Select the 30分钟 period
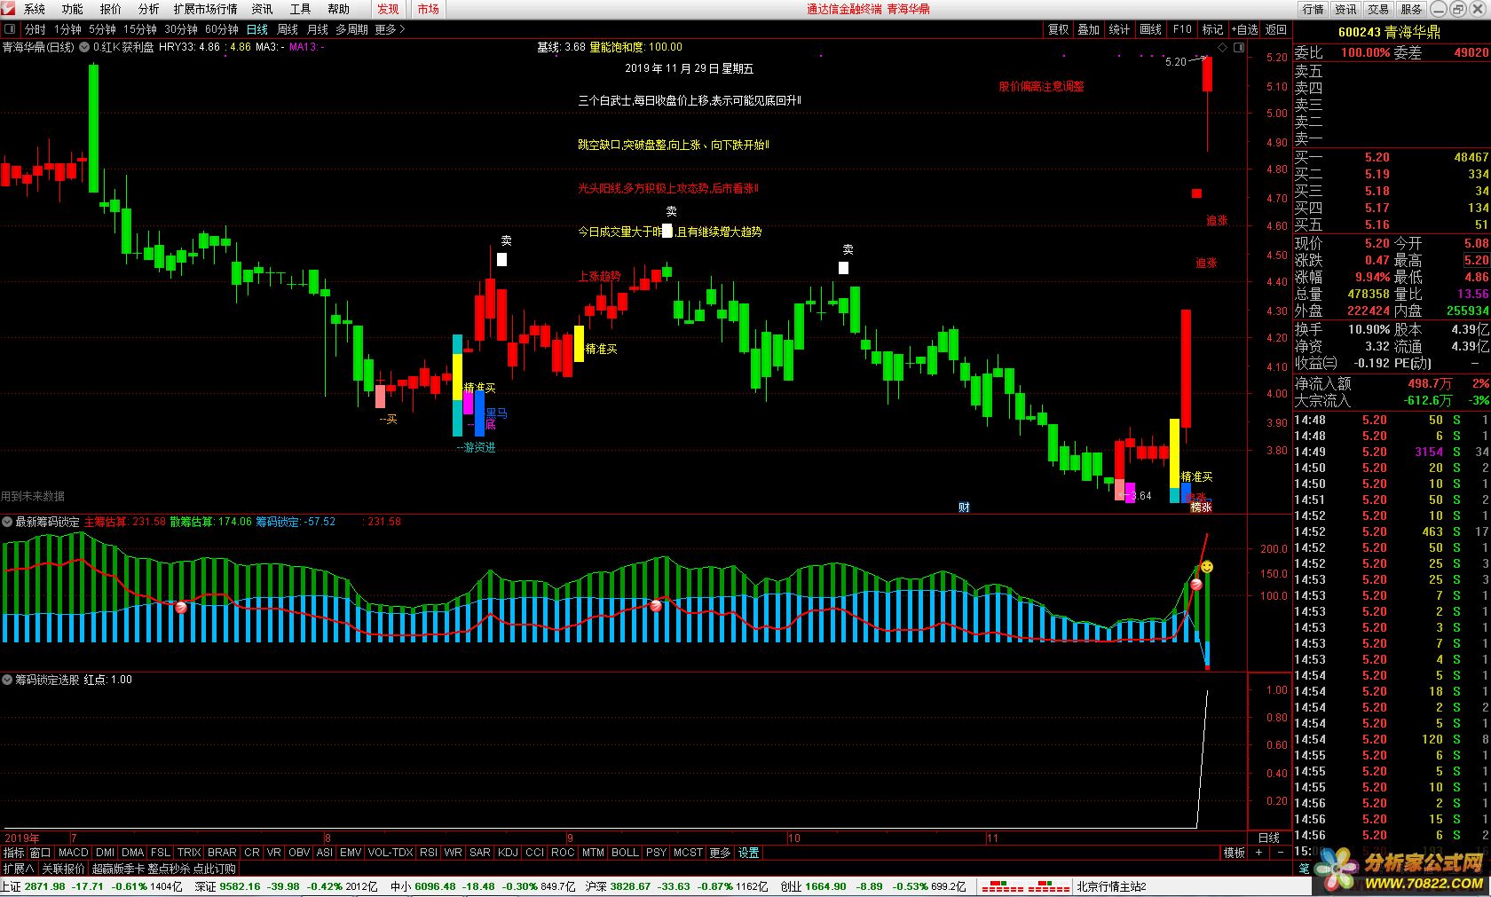The image size is (1491, 897). 180,29
